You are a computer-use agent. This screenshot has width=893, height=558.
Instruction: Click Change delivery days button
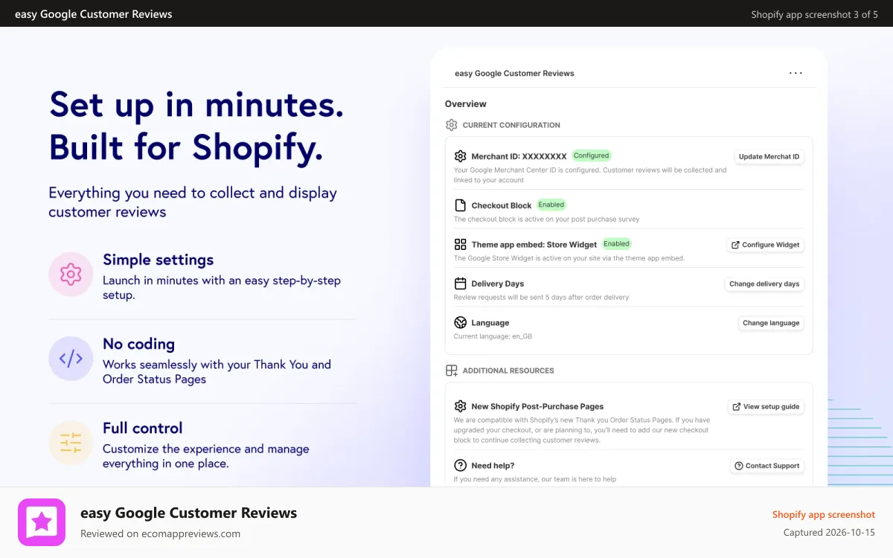764,284
